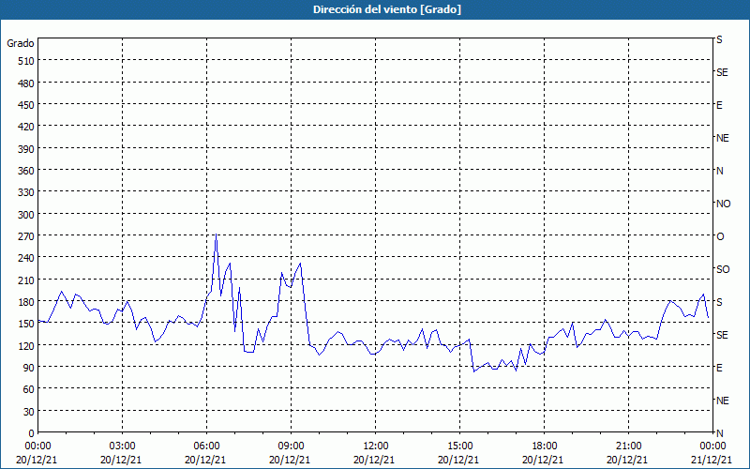
Task: Select the 03:00 time label
Action: (123, 446)
